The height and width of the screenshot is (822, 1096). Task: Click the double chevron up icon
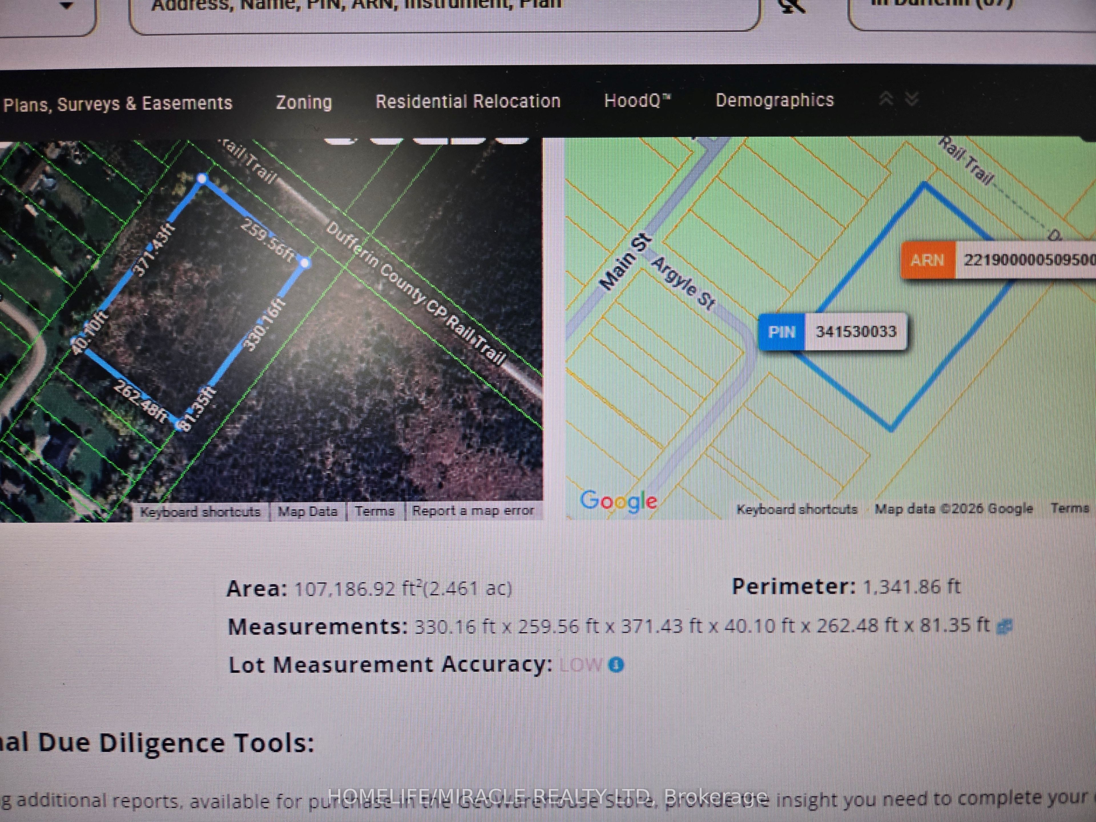(887, 99)
